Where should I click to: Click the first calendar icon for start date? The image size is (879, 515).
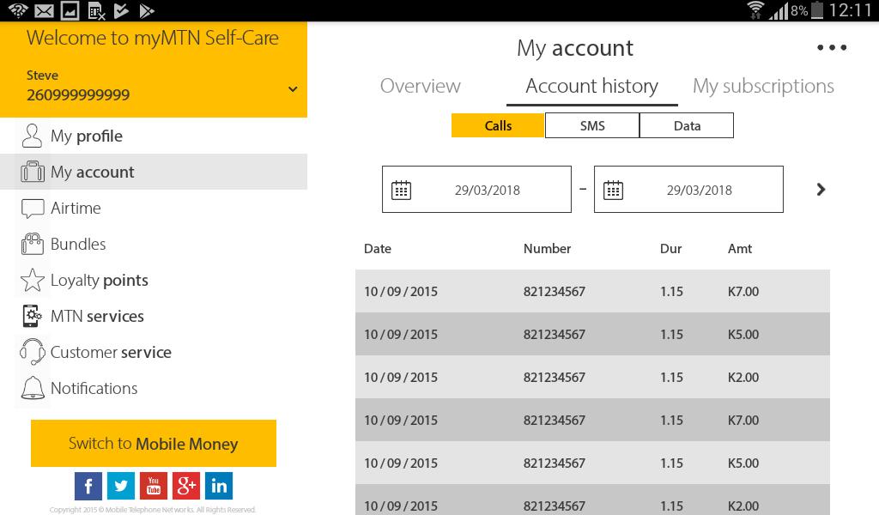click(402, 189)
